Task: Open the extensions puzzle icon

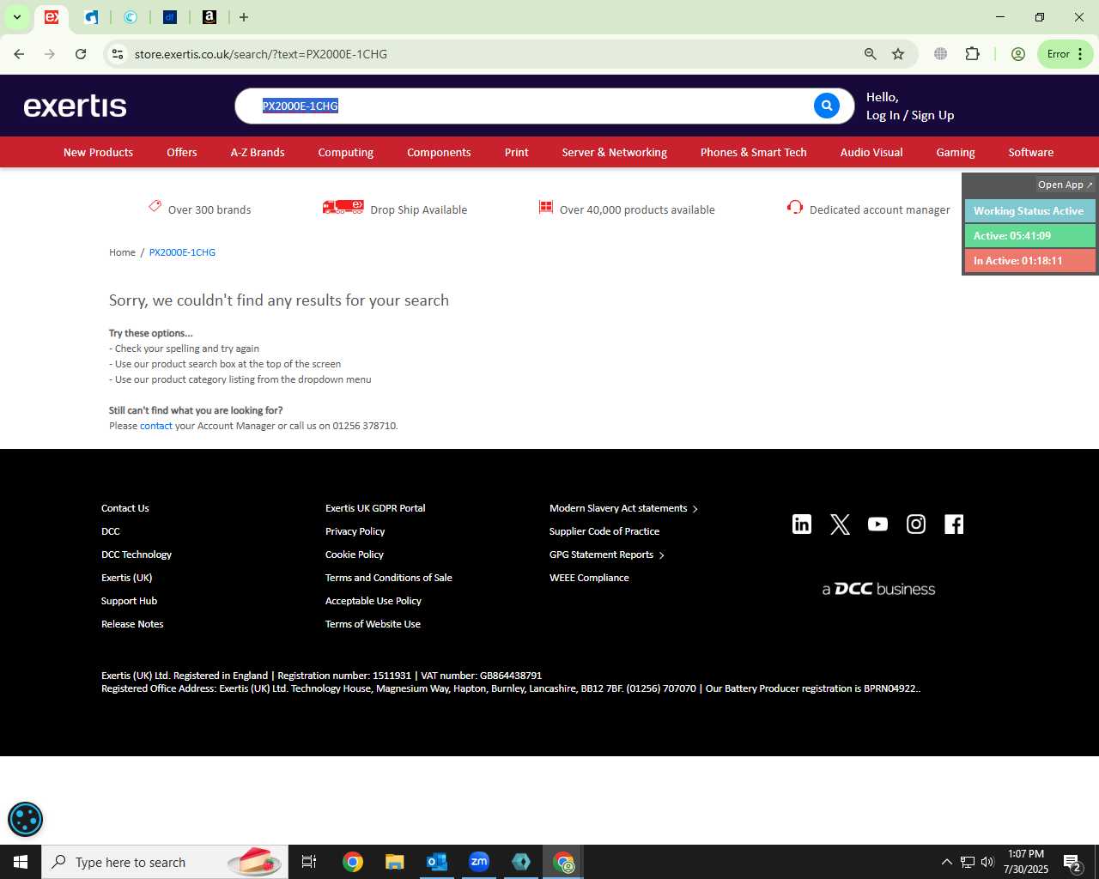Action: point(972,54)
